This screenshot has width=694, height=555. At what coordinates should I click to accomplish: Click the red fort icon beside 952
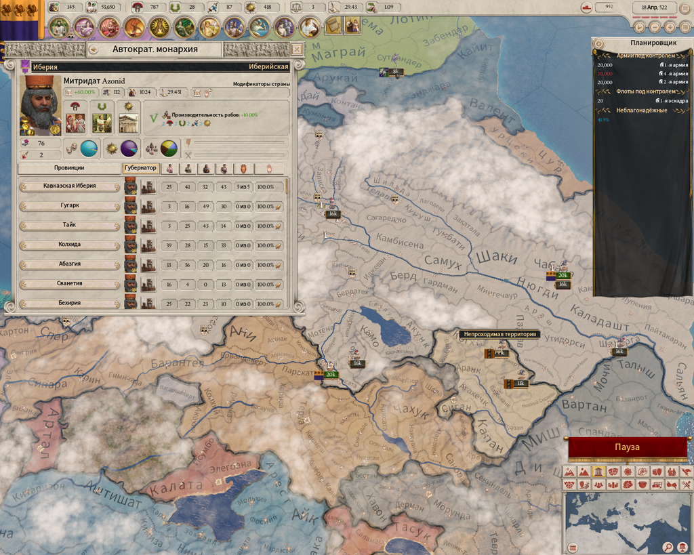pyautogui.click(x=586, y=7)
